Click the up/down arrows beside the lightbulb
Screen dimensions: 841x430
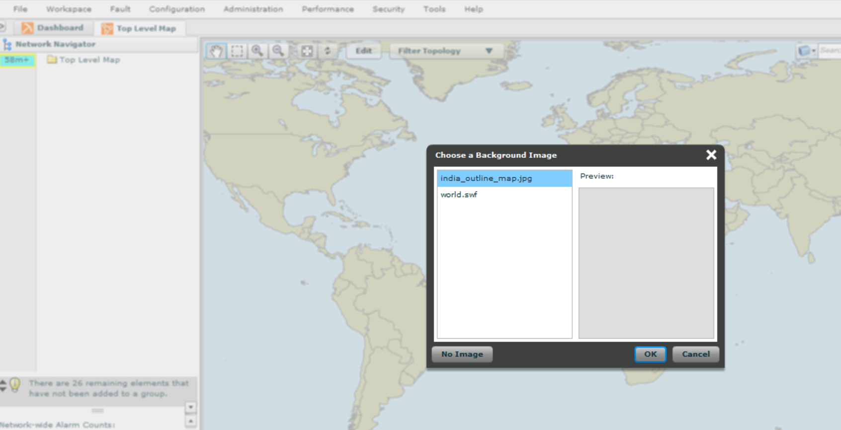3,385
